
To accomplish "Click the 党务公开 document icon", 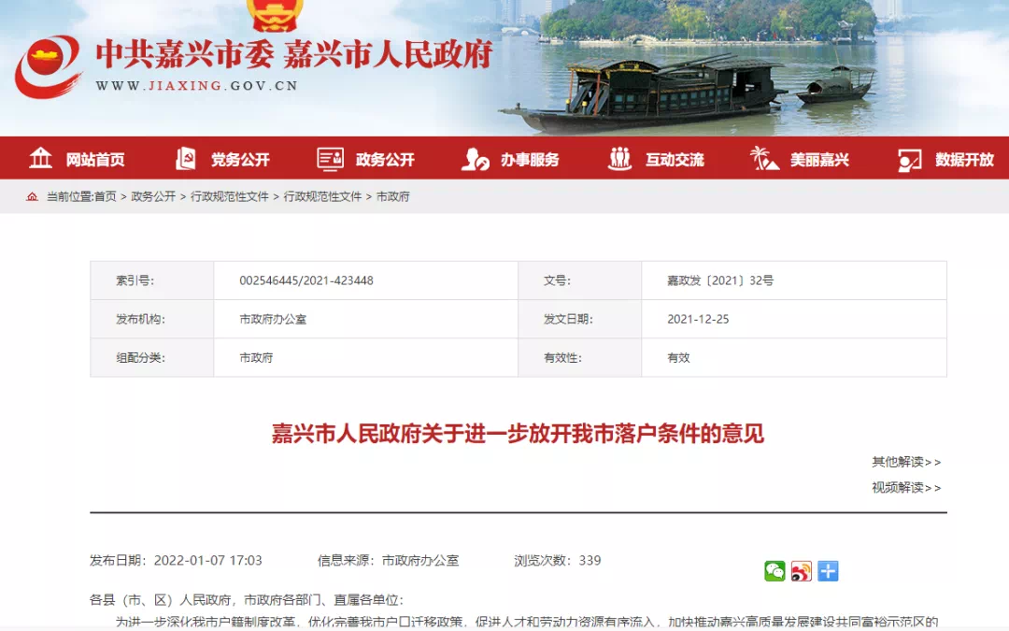I will click(185, 158).
